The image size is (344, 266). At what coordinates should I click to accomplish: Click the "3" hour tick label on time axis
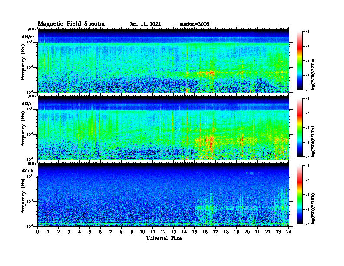(69, 232)
